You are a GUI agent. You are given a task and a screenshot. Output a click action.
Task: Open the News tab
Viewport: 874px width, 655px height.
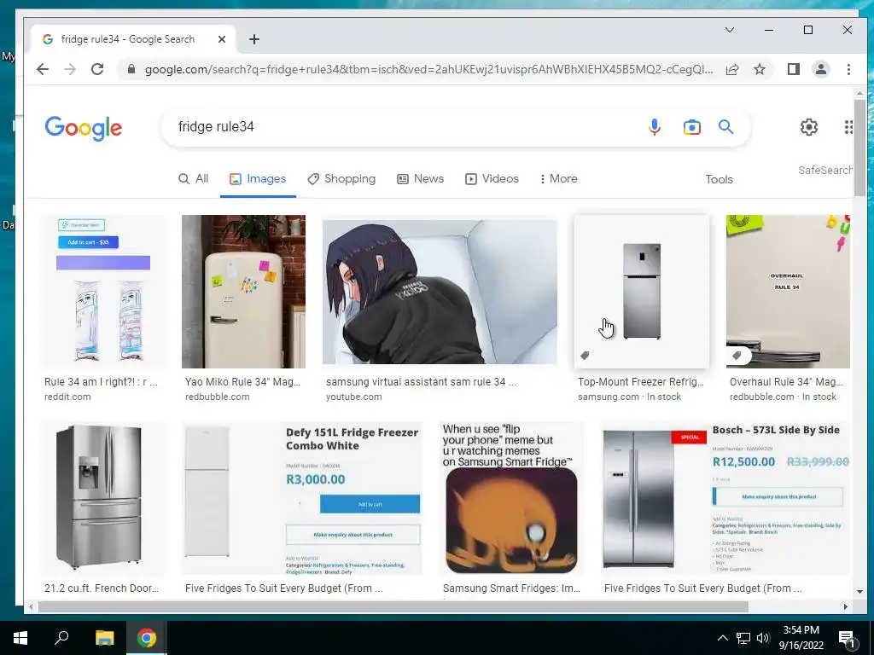[420, 179]
